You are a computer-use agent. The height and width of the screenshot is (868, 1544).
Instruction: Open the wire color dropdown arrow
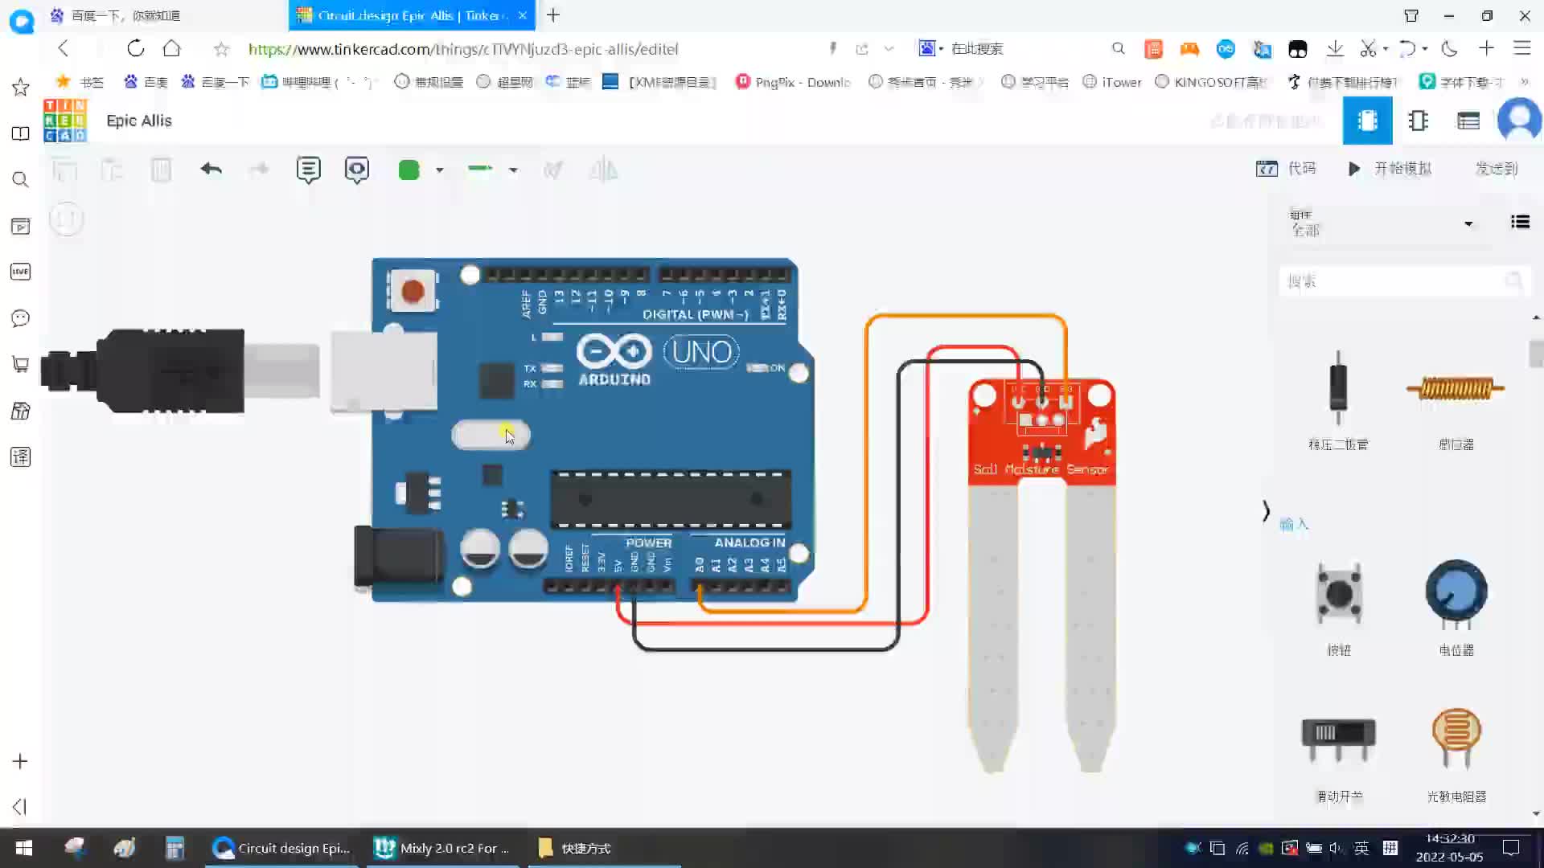[x=439, y=170]
